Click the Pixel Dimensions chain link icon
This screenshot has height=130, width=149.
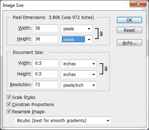coord(101,34)
